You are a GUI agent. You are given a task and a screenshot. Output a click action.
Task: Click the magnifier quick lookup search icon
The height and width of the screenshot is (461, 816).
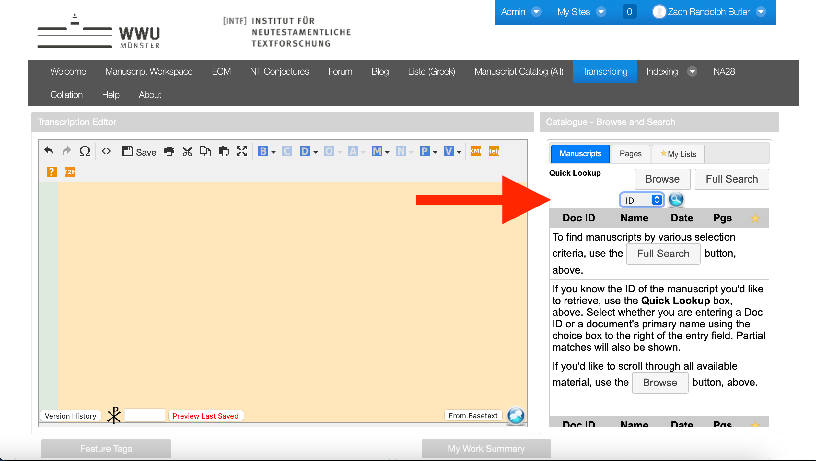pos(676,200)
